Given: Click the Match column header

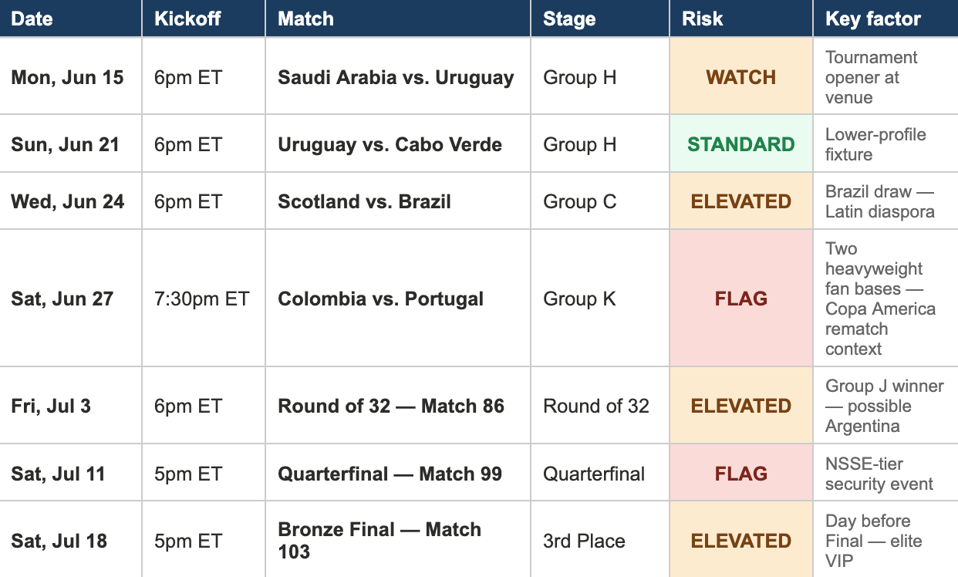Looking at the screenshot, I should [398, 19].
